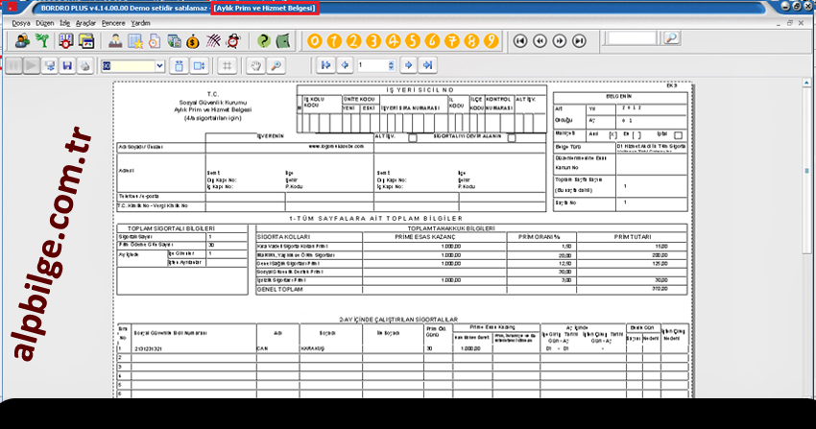Go to first record with skip-start button
816x429 pixels.
[519, 41]
